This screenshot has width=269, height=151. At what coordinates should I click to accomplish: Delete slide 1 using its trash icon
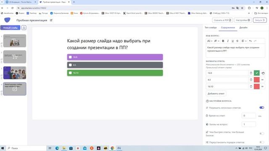(x=2, y=46)
